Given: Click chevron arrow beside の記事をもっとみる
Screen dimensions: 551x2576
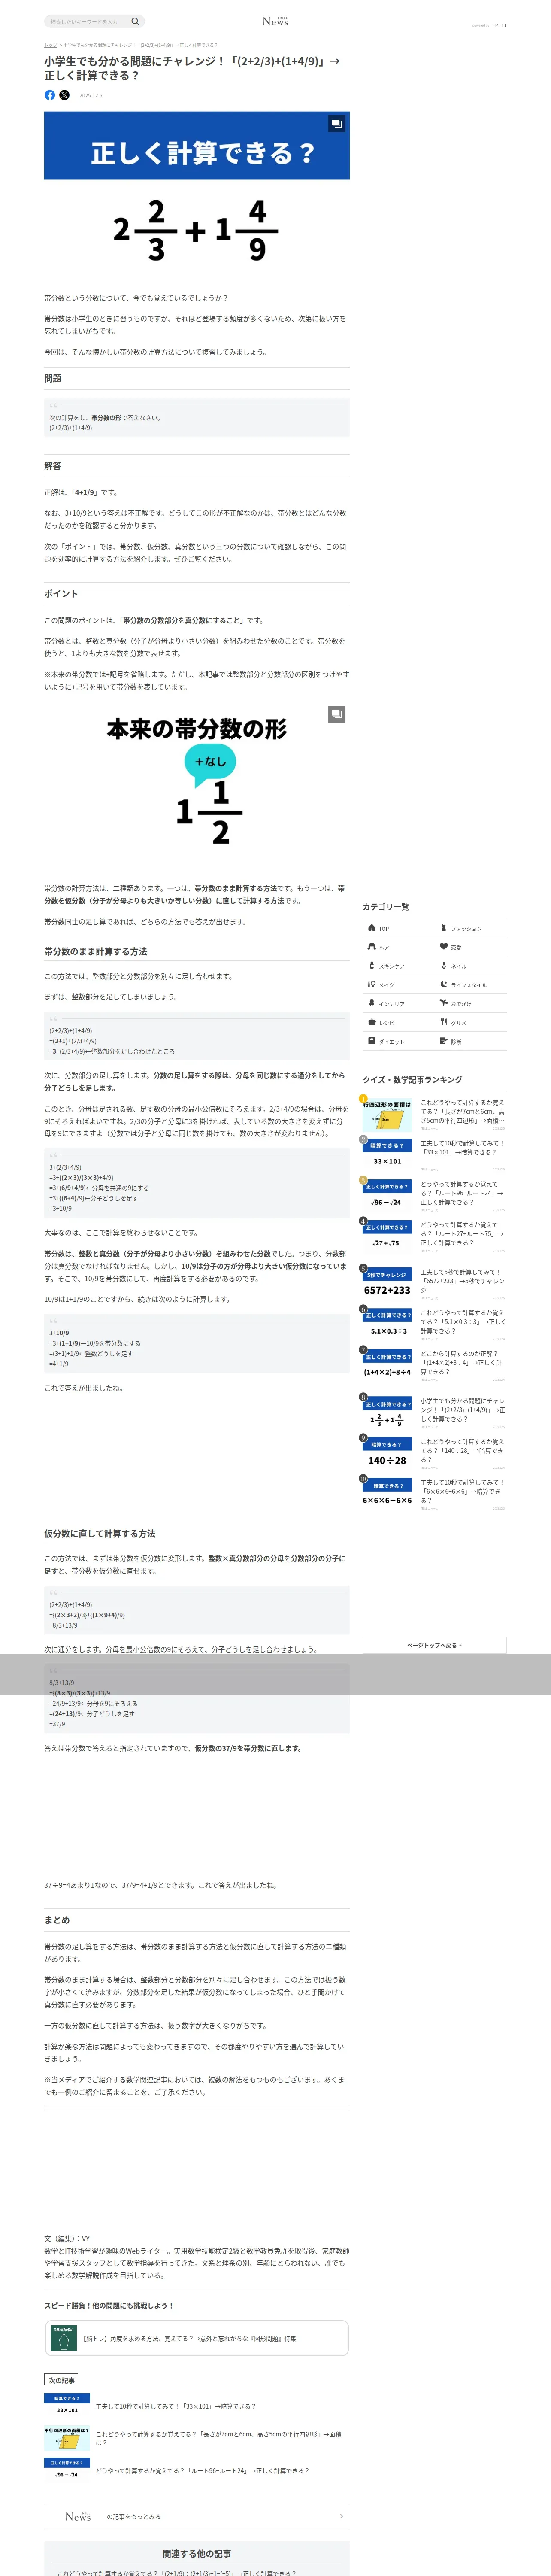Looking at the screenshot, I should click(x=341, y=2516).
